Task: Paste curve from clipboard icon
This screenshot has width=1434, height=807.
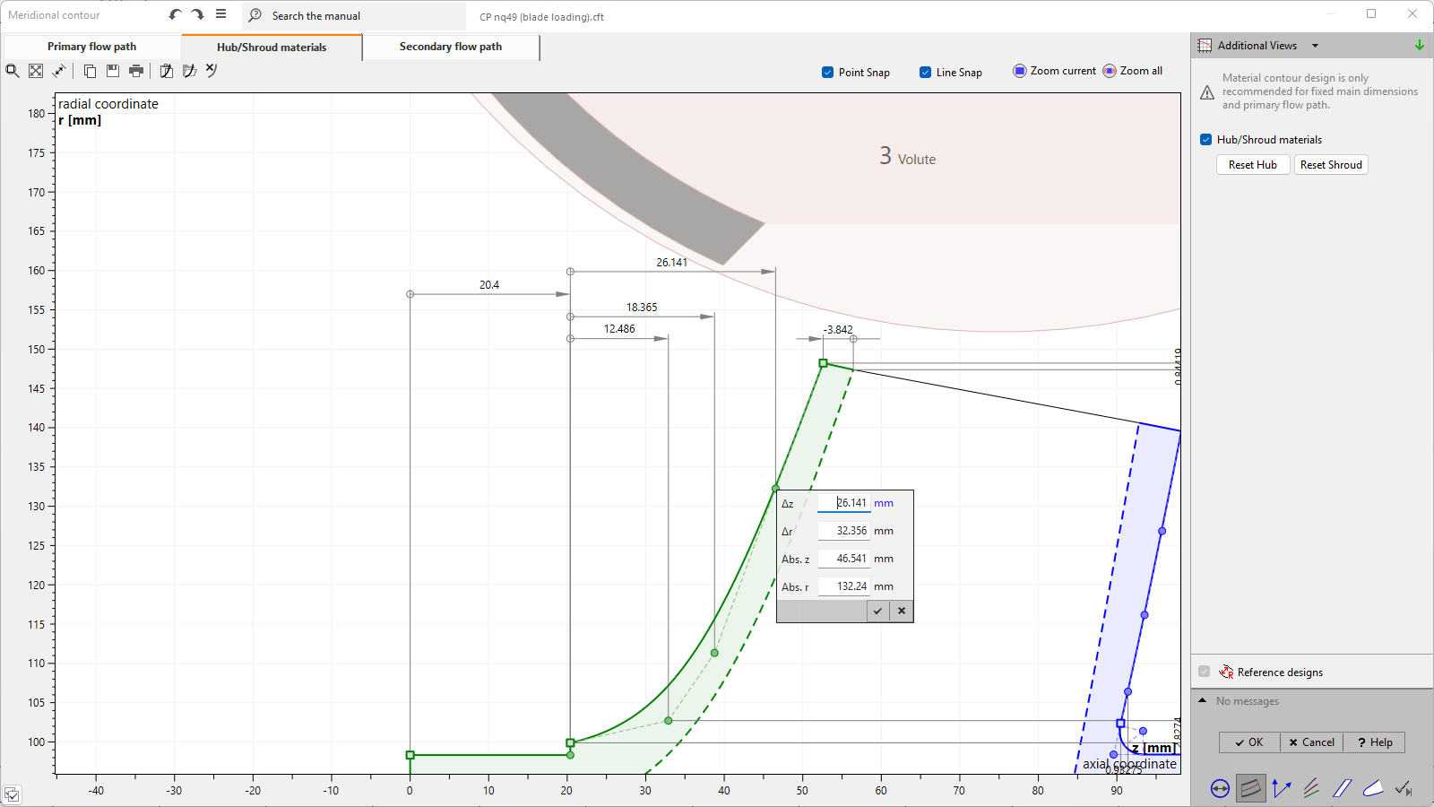Action: coord(167,71)
